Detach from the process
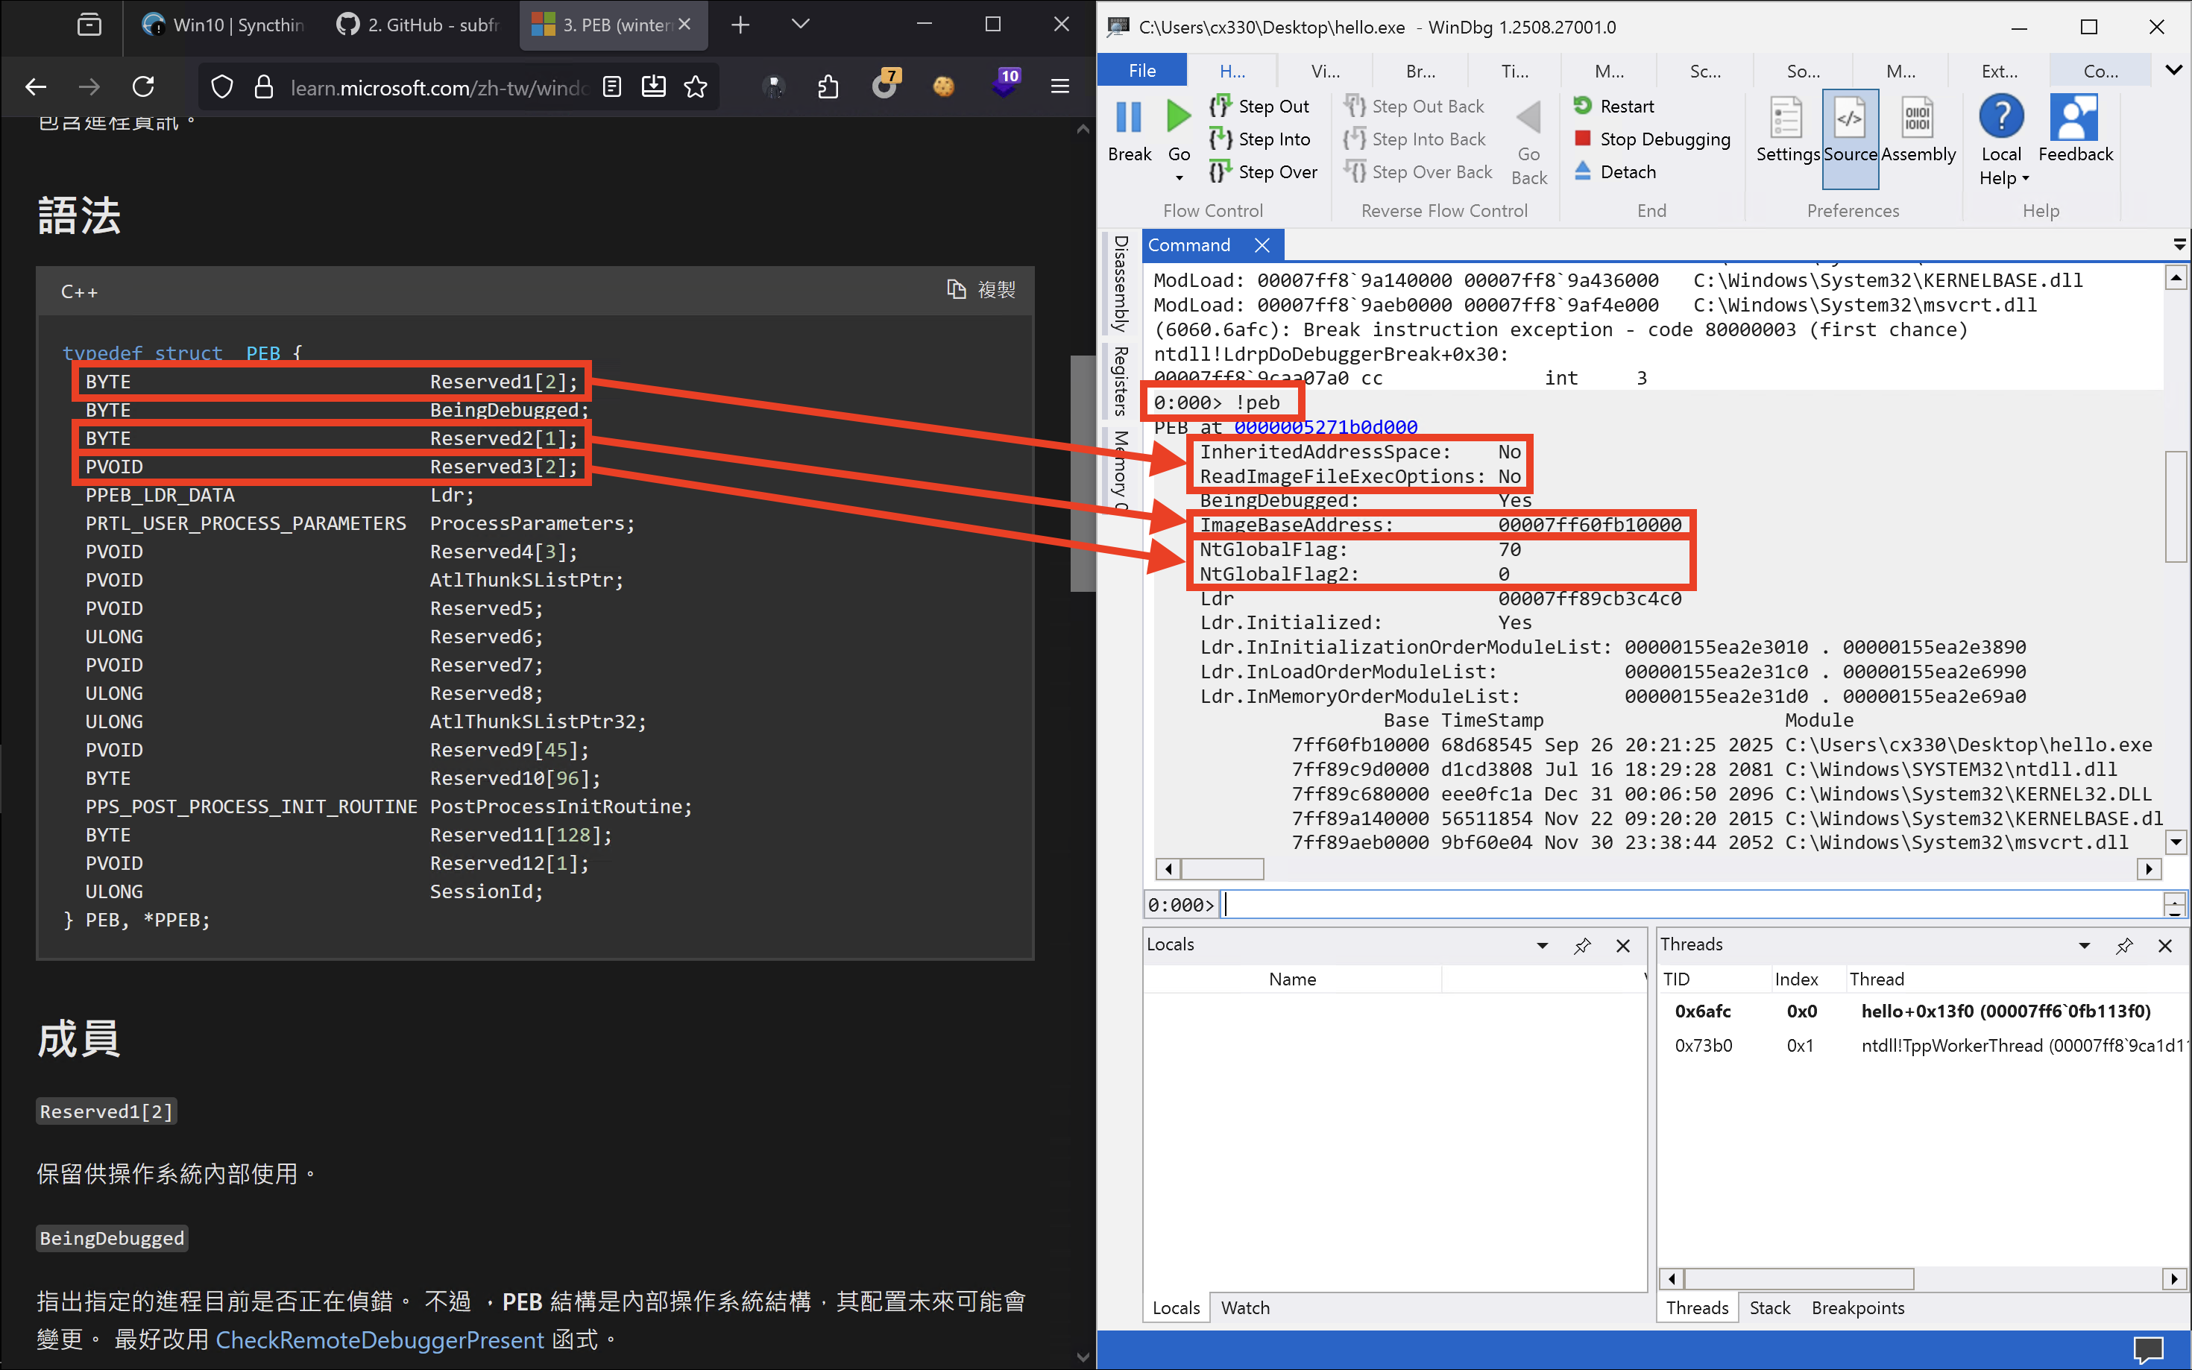This screenshot has height=1370, width=2192. click(1615, 171)
